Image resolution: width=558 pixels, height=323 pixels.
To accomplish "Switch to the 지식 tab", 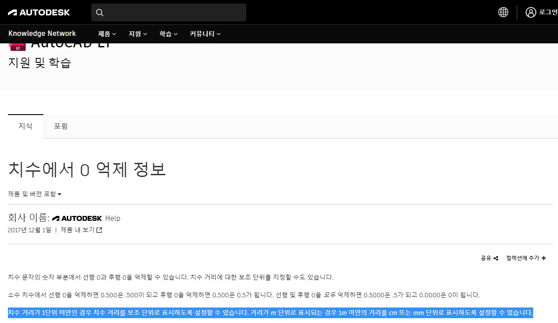I will 26,126.
